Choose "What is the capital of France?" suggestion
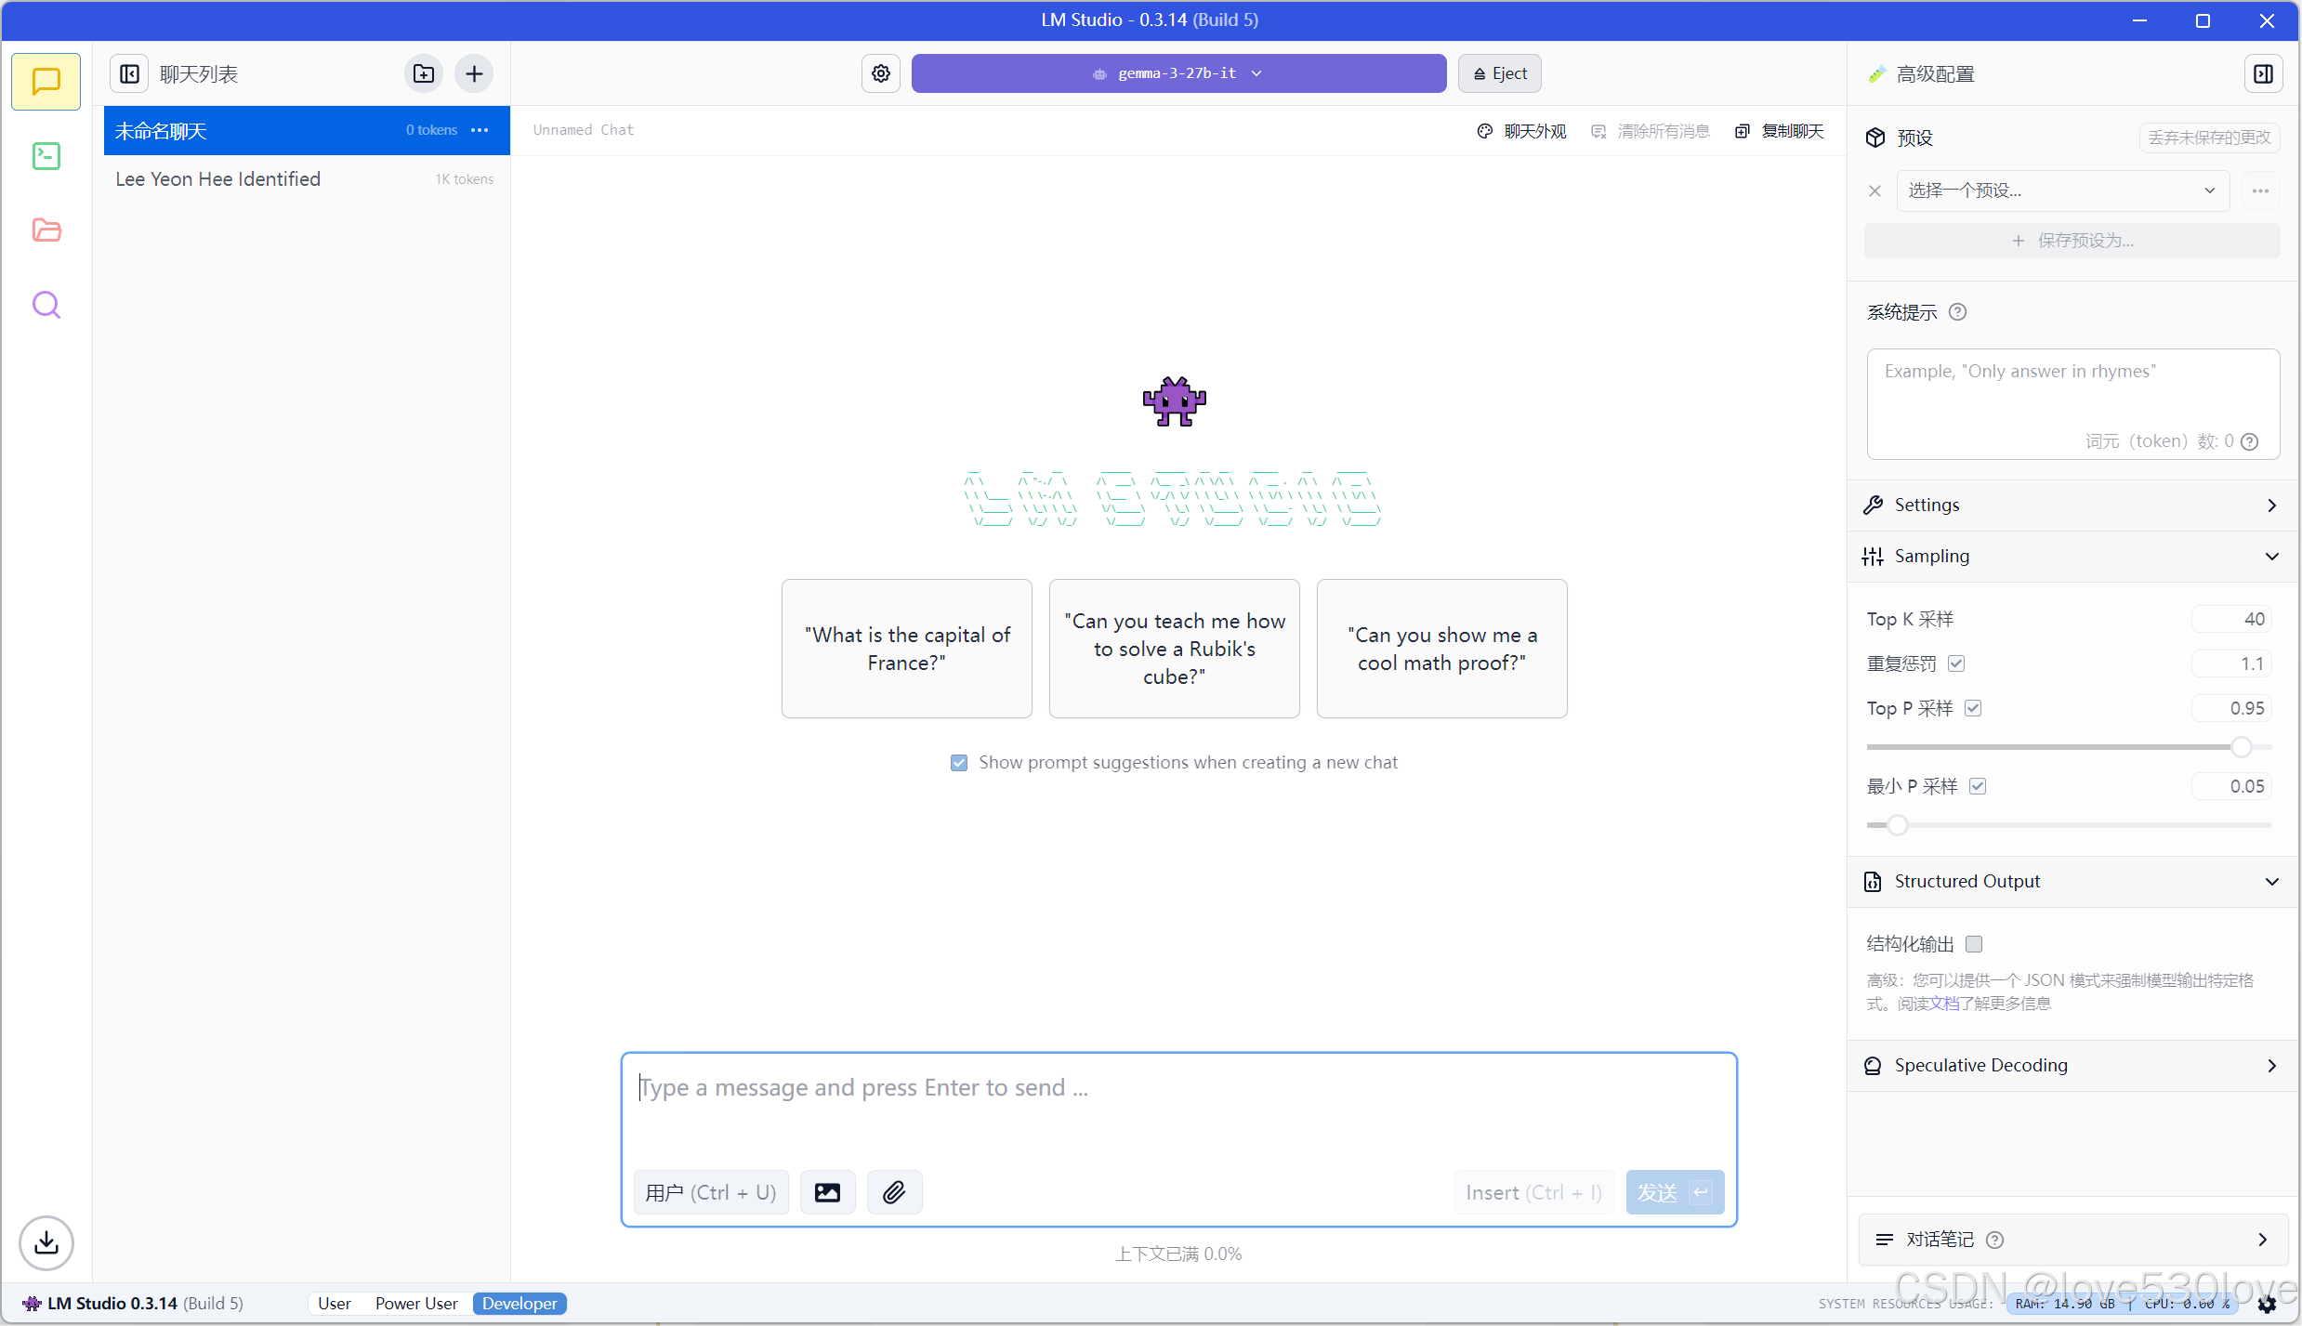The image size is (2302, 1326). pos(907,649)
